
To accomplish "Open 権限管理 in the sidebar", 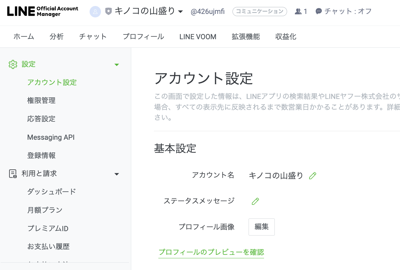I will (x=41, y=101).
